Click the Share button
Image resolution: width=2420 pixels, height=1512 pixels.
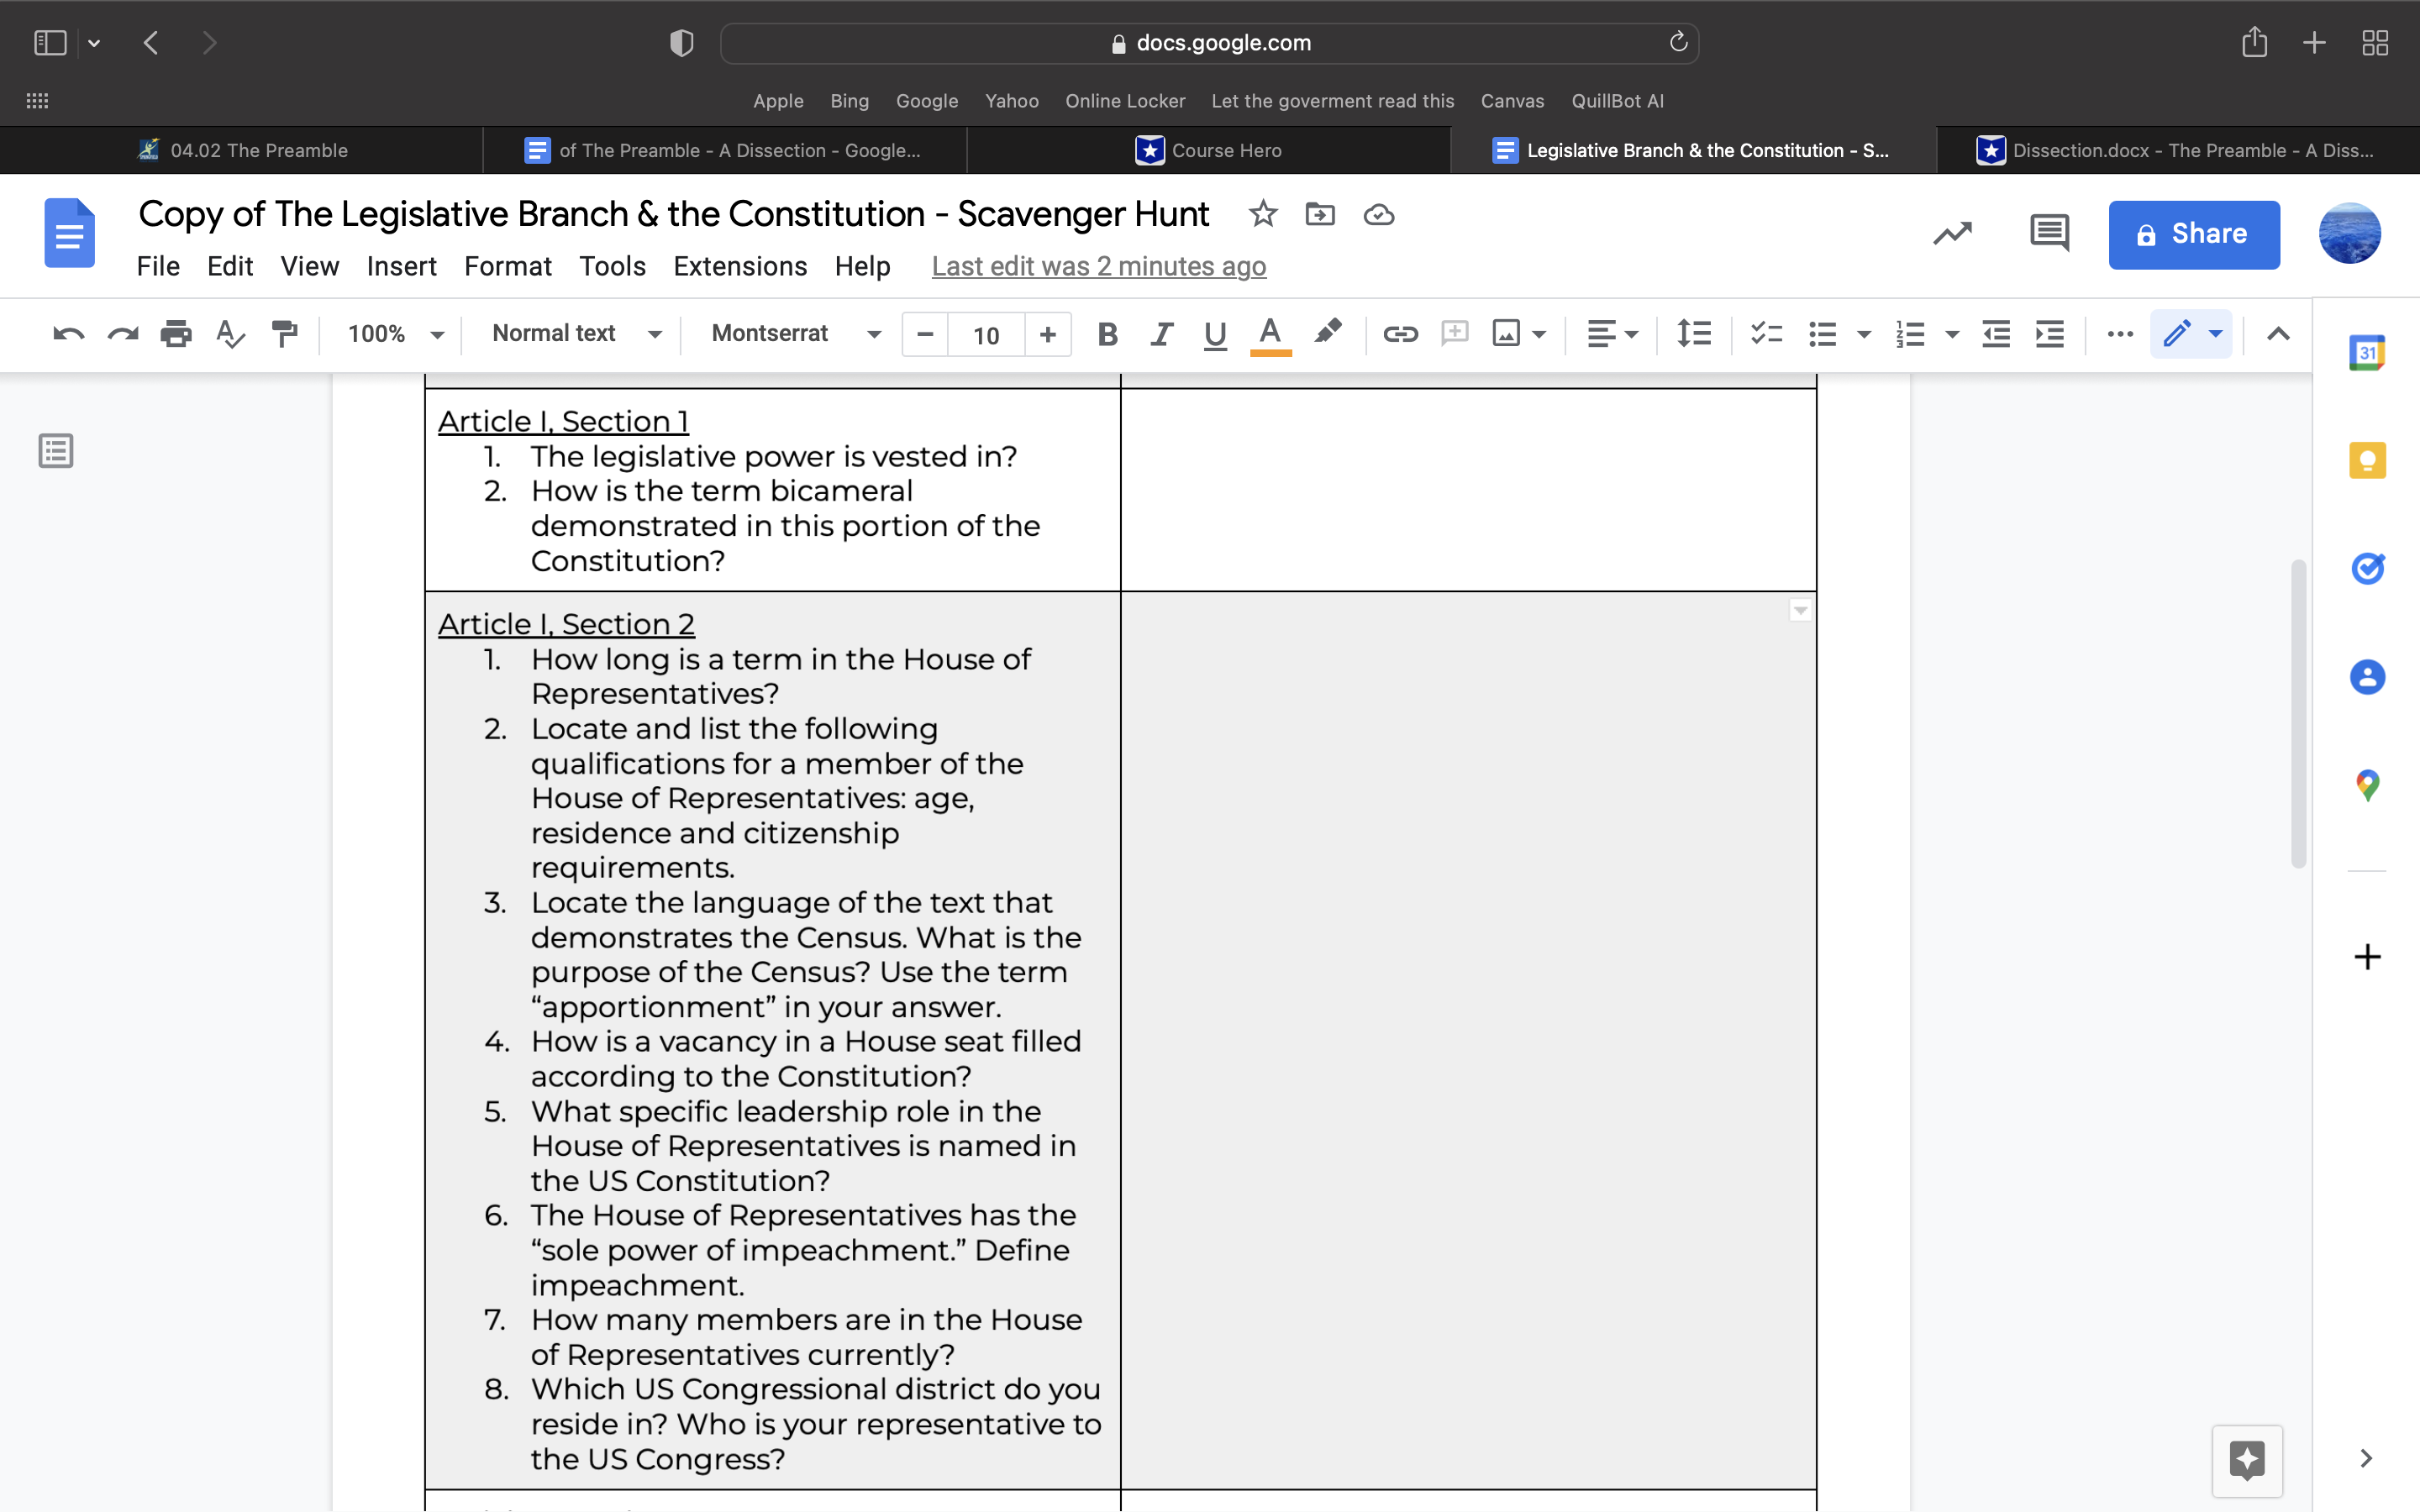click(2193, 233)
